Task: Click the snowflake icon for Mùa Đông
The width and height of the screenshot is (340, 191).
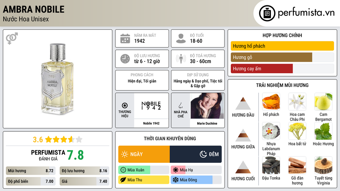Action: pos(176,180)
